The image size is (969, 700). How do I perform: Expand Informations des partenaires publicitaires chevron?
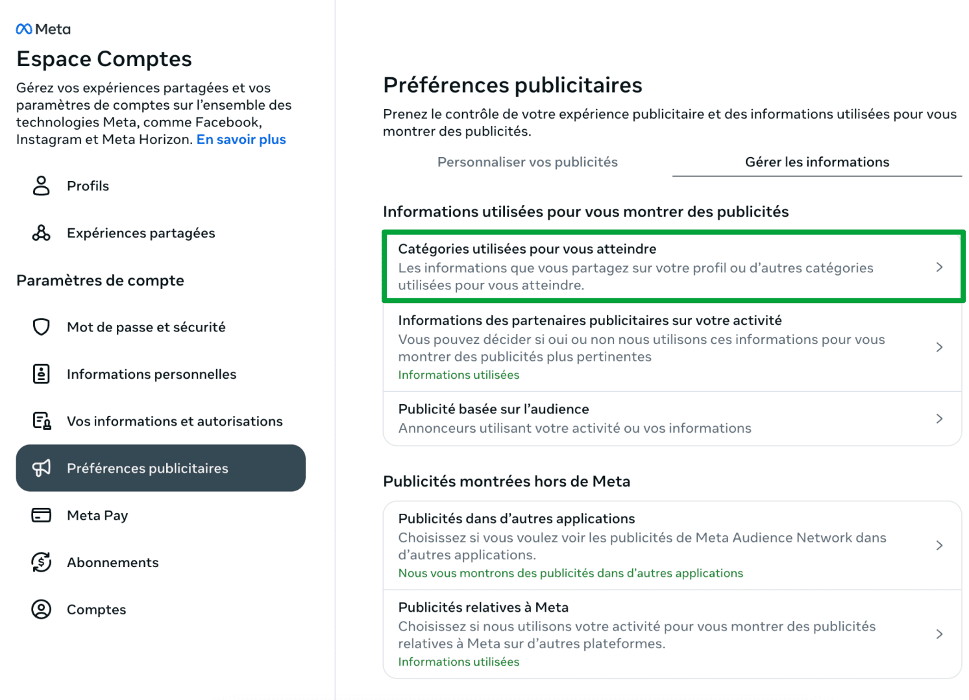pos(939,347)
